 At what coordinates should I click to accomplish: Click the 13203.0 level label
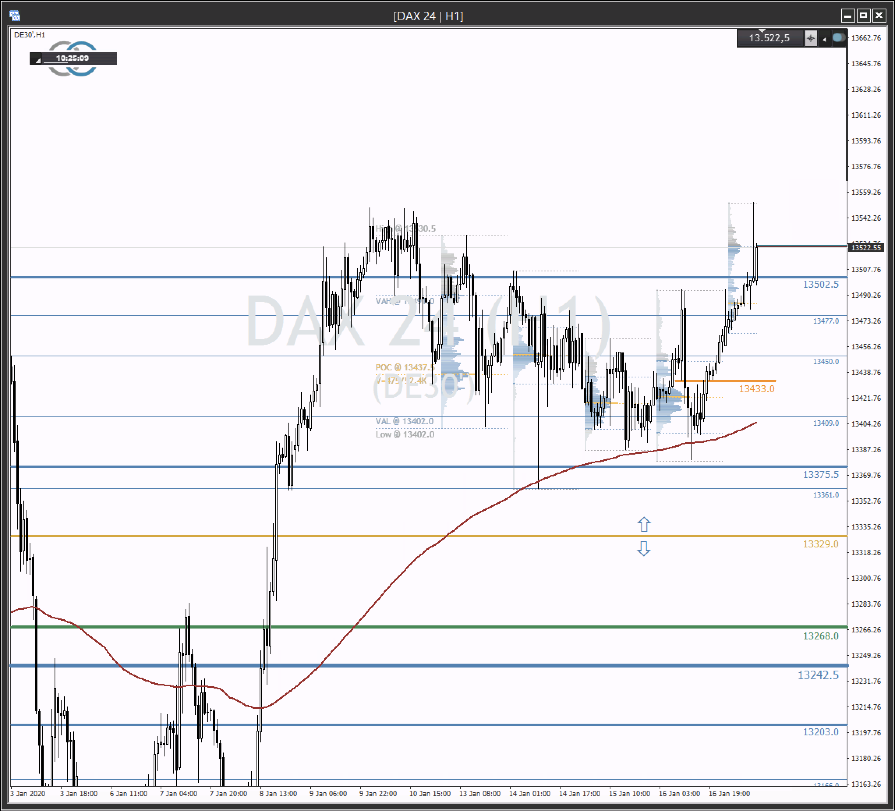(821, 732)
